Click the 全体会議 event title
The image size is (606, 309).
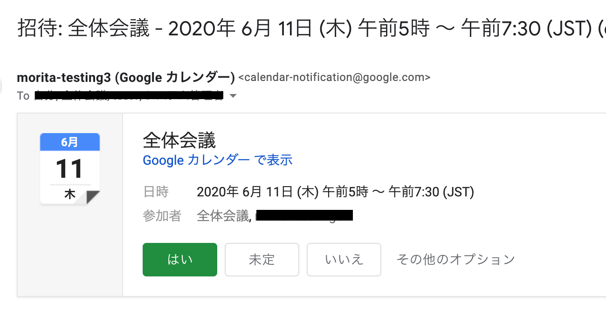pos(179,140)
